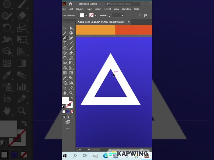This screenshot has height=160, width=214.
Task: Click the Stroke label link
Action: click(103, 16)
